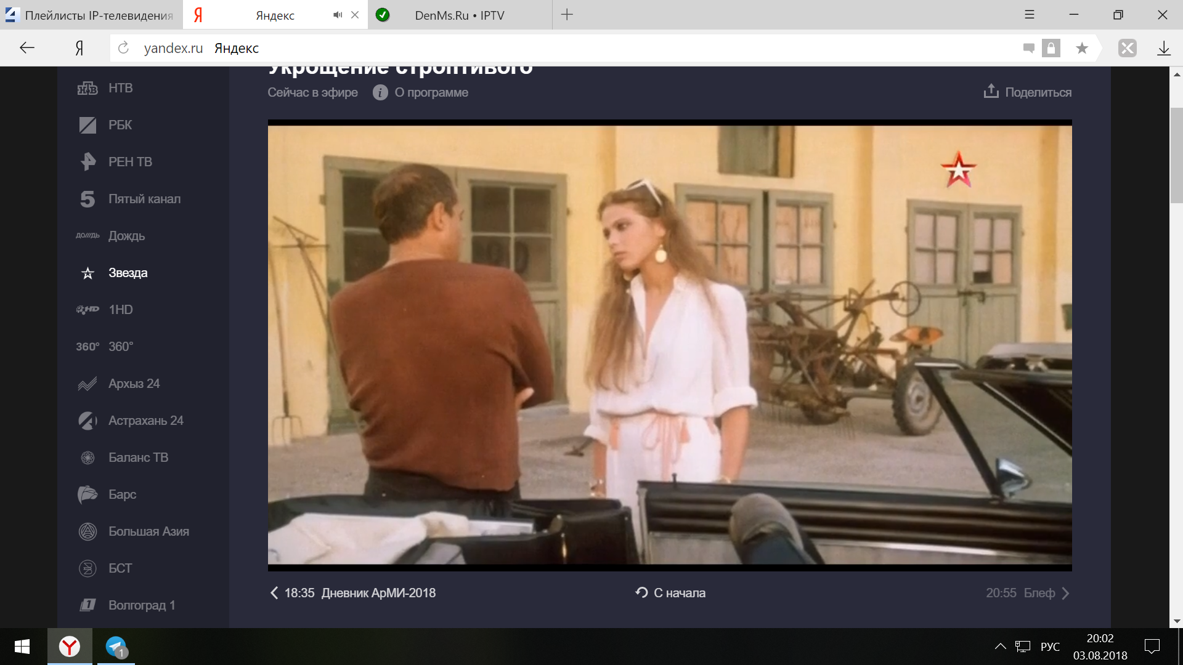Go back with the left arrow
This screenshot has height=665, width=1183.
(26, 48)
